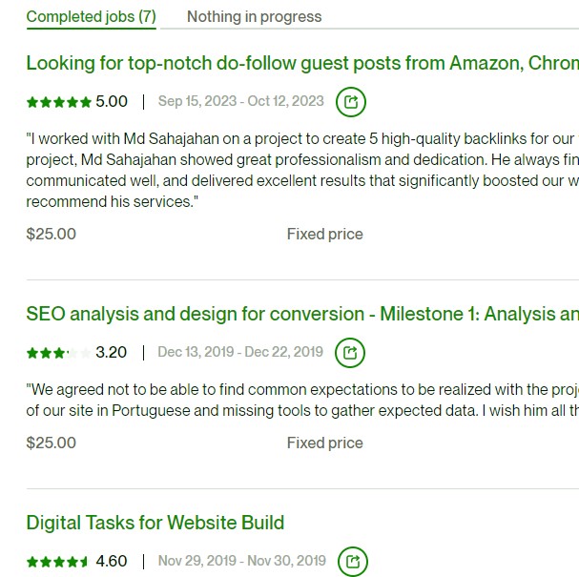The height and width of the screenshot is (577, 579).
Task: Click the 3.20 star rating
Action: pyautogui.click(x=76, y=353)
